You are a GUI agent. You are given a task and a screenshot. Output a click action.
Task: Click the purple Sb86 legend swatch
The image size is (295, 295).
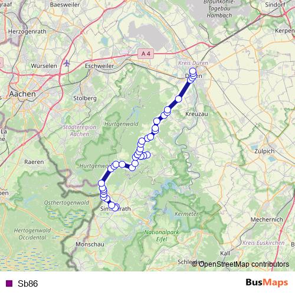pyautogui.click(x=9, y=283)
